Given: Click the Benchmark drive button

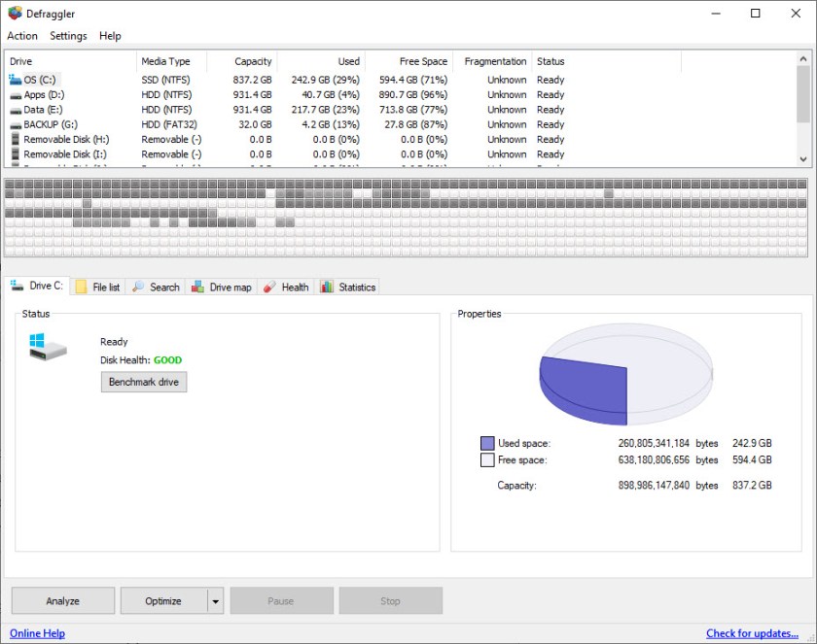Looking at the screenshot, I should point(143,382).
